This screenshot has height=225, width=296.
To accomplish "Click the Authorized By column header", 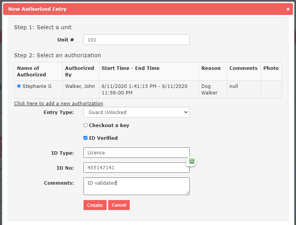I will point(79,71).
